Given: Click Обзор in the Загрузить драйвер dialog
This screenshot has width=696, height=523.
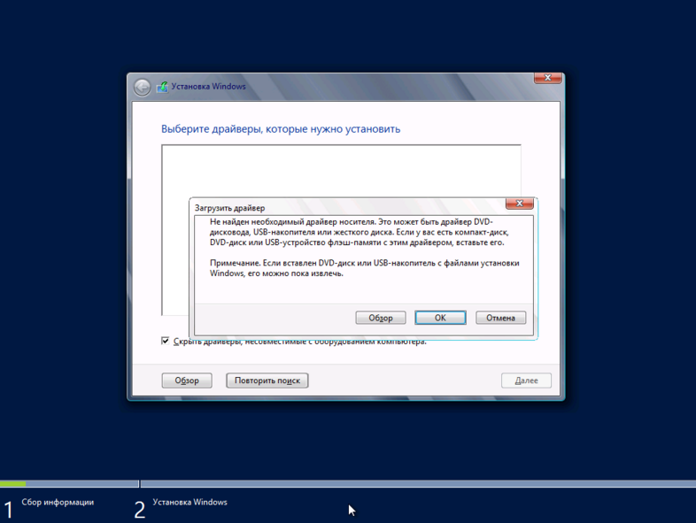Looking at the screenshot, I should pyautogui.click(x=381, y=318).
